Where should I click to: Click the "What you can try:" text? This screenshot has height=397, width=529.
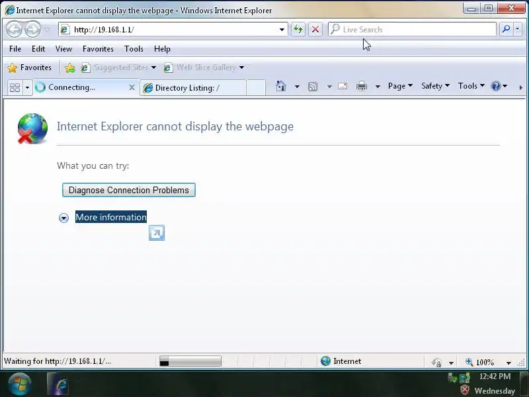[93, 166]
